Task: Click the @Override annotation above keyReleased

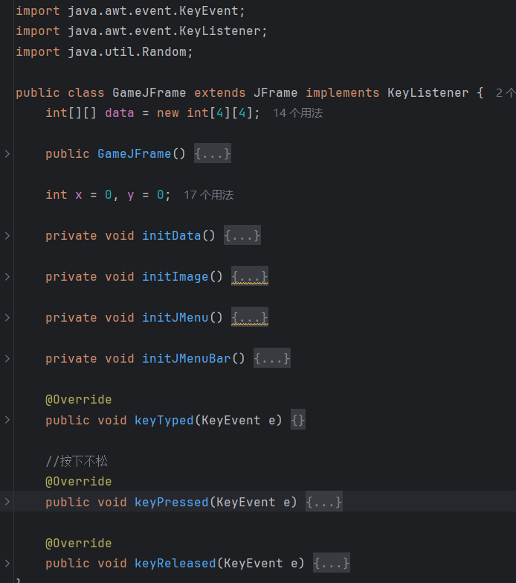Action: pyautogui.click(x=79, y=543)
